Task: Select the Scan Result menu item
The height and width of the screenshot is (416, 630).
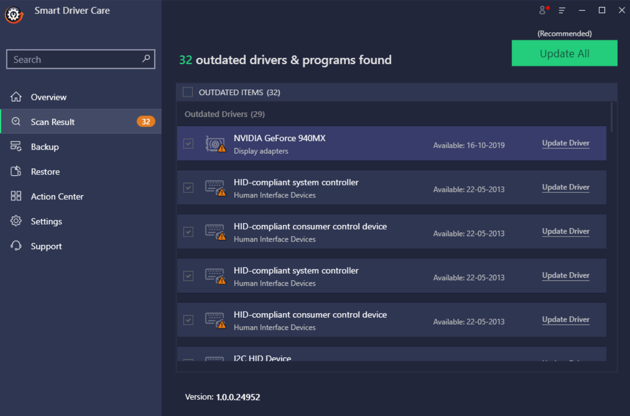Action: (x=53, y=122)
